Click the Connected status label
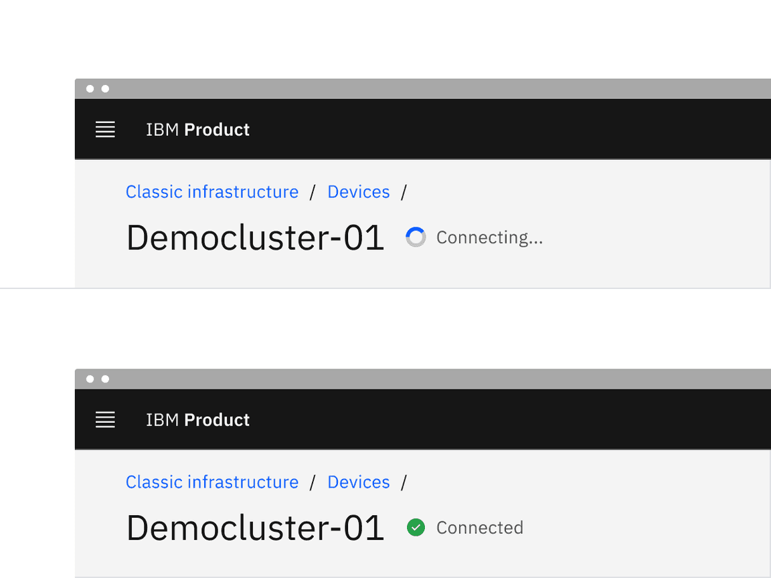The image size is (771, 578). (x=479, y=528)
